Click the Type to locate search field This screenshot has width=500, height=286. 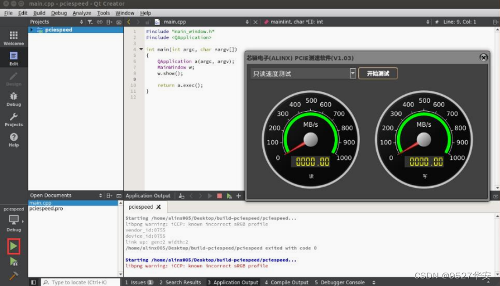click(x=81, y=282)
